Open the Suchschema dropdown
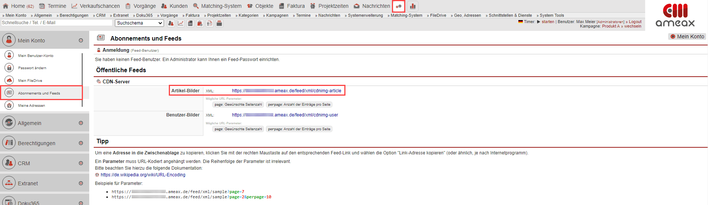 [x=139, y=23]
